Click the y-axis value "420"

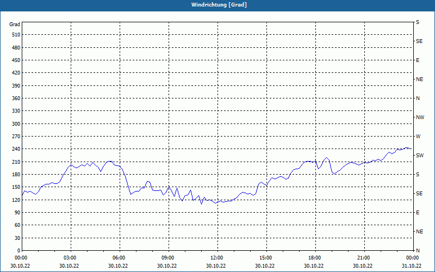16,73
